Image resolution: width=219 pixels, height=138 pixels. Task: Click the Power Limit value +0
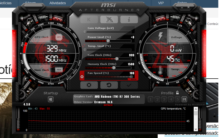(x=133, y=37)
